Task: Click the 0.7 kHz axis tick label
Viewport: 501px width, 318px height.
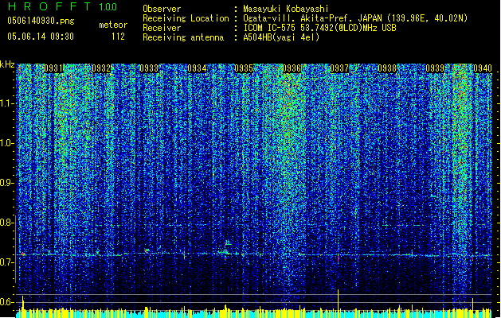Action: [6, 262]
